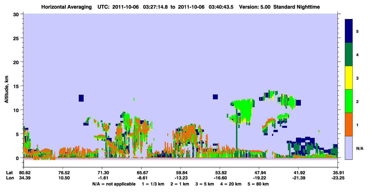The image size is (375, 192).
Task: Click the dark green colorbar segment labeled 4
Action: point(349,54)
